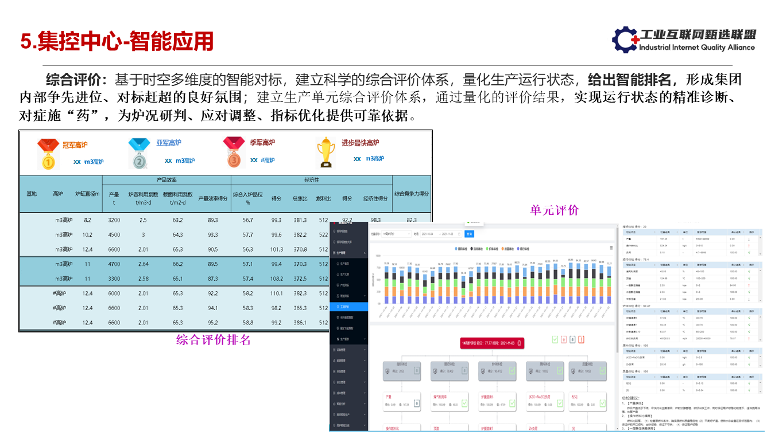
Task: Toggle the green 炉体体检 legend swatch
Action: tap(487, 249)
